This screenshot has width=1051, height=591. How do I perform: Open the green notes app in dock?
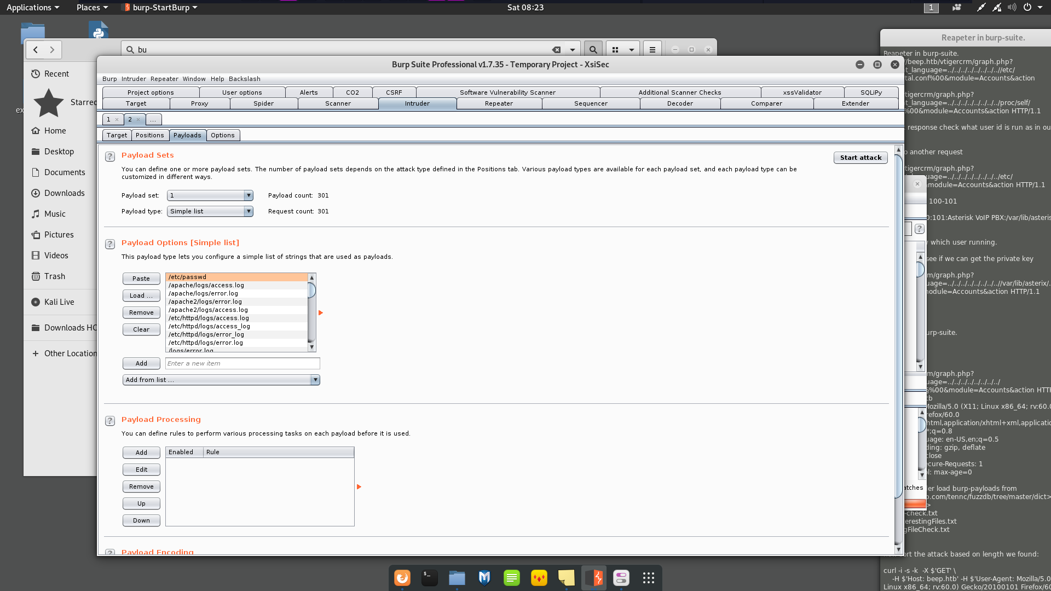point(512,578)
